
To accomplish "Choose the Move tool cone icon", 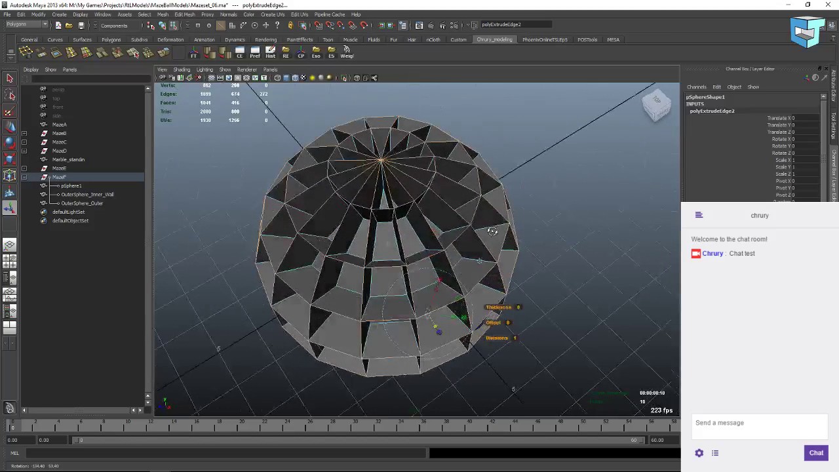I will (9, 127).
